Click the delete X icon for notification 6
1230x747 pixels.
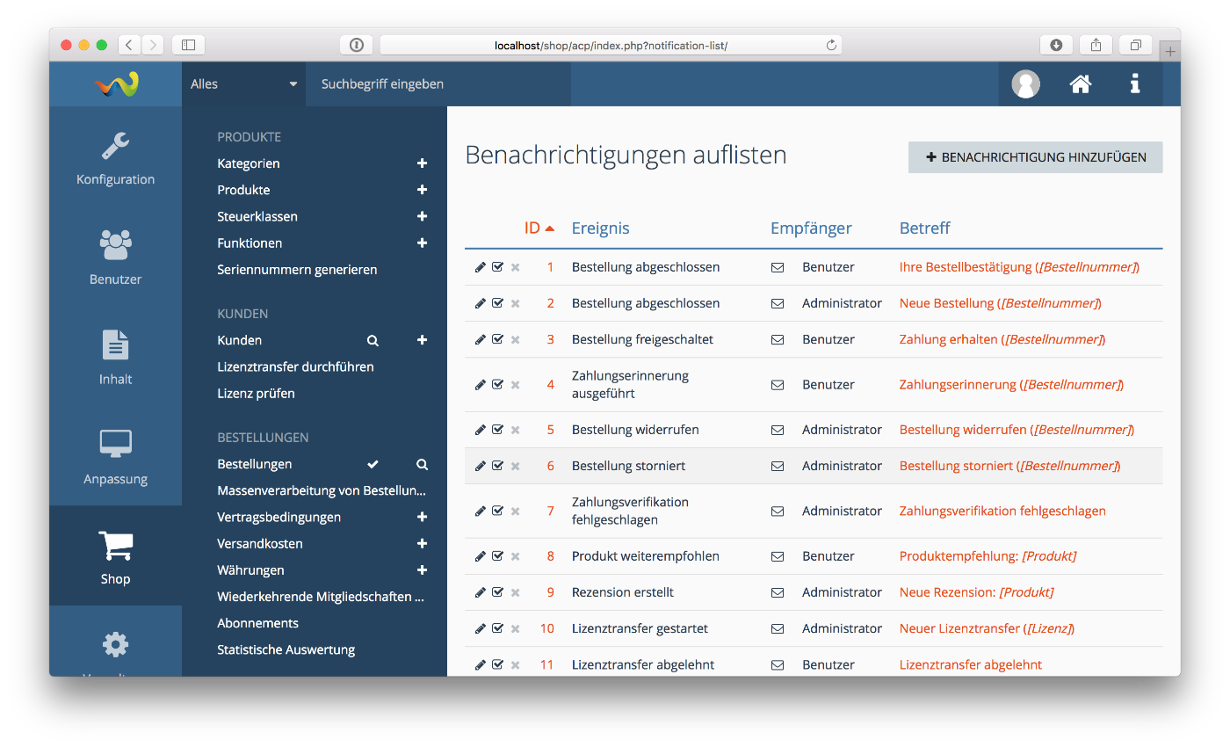(x=516, y=466)
